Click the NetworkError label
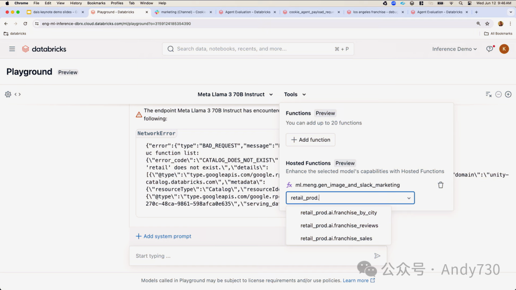516x290 pixels. tap(156, 134)
